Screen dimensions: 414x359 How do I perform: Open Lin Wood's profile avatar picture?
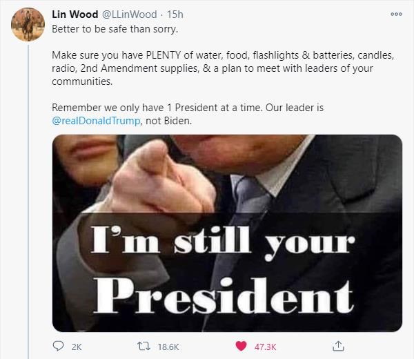[x=28, y=24]
